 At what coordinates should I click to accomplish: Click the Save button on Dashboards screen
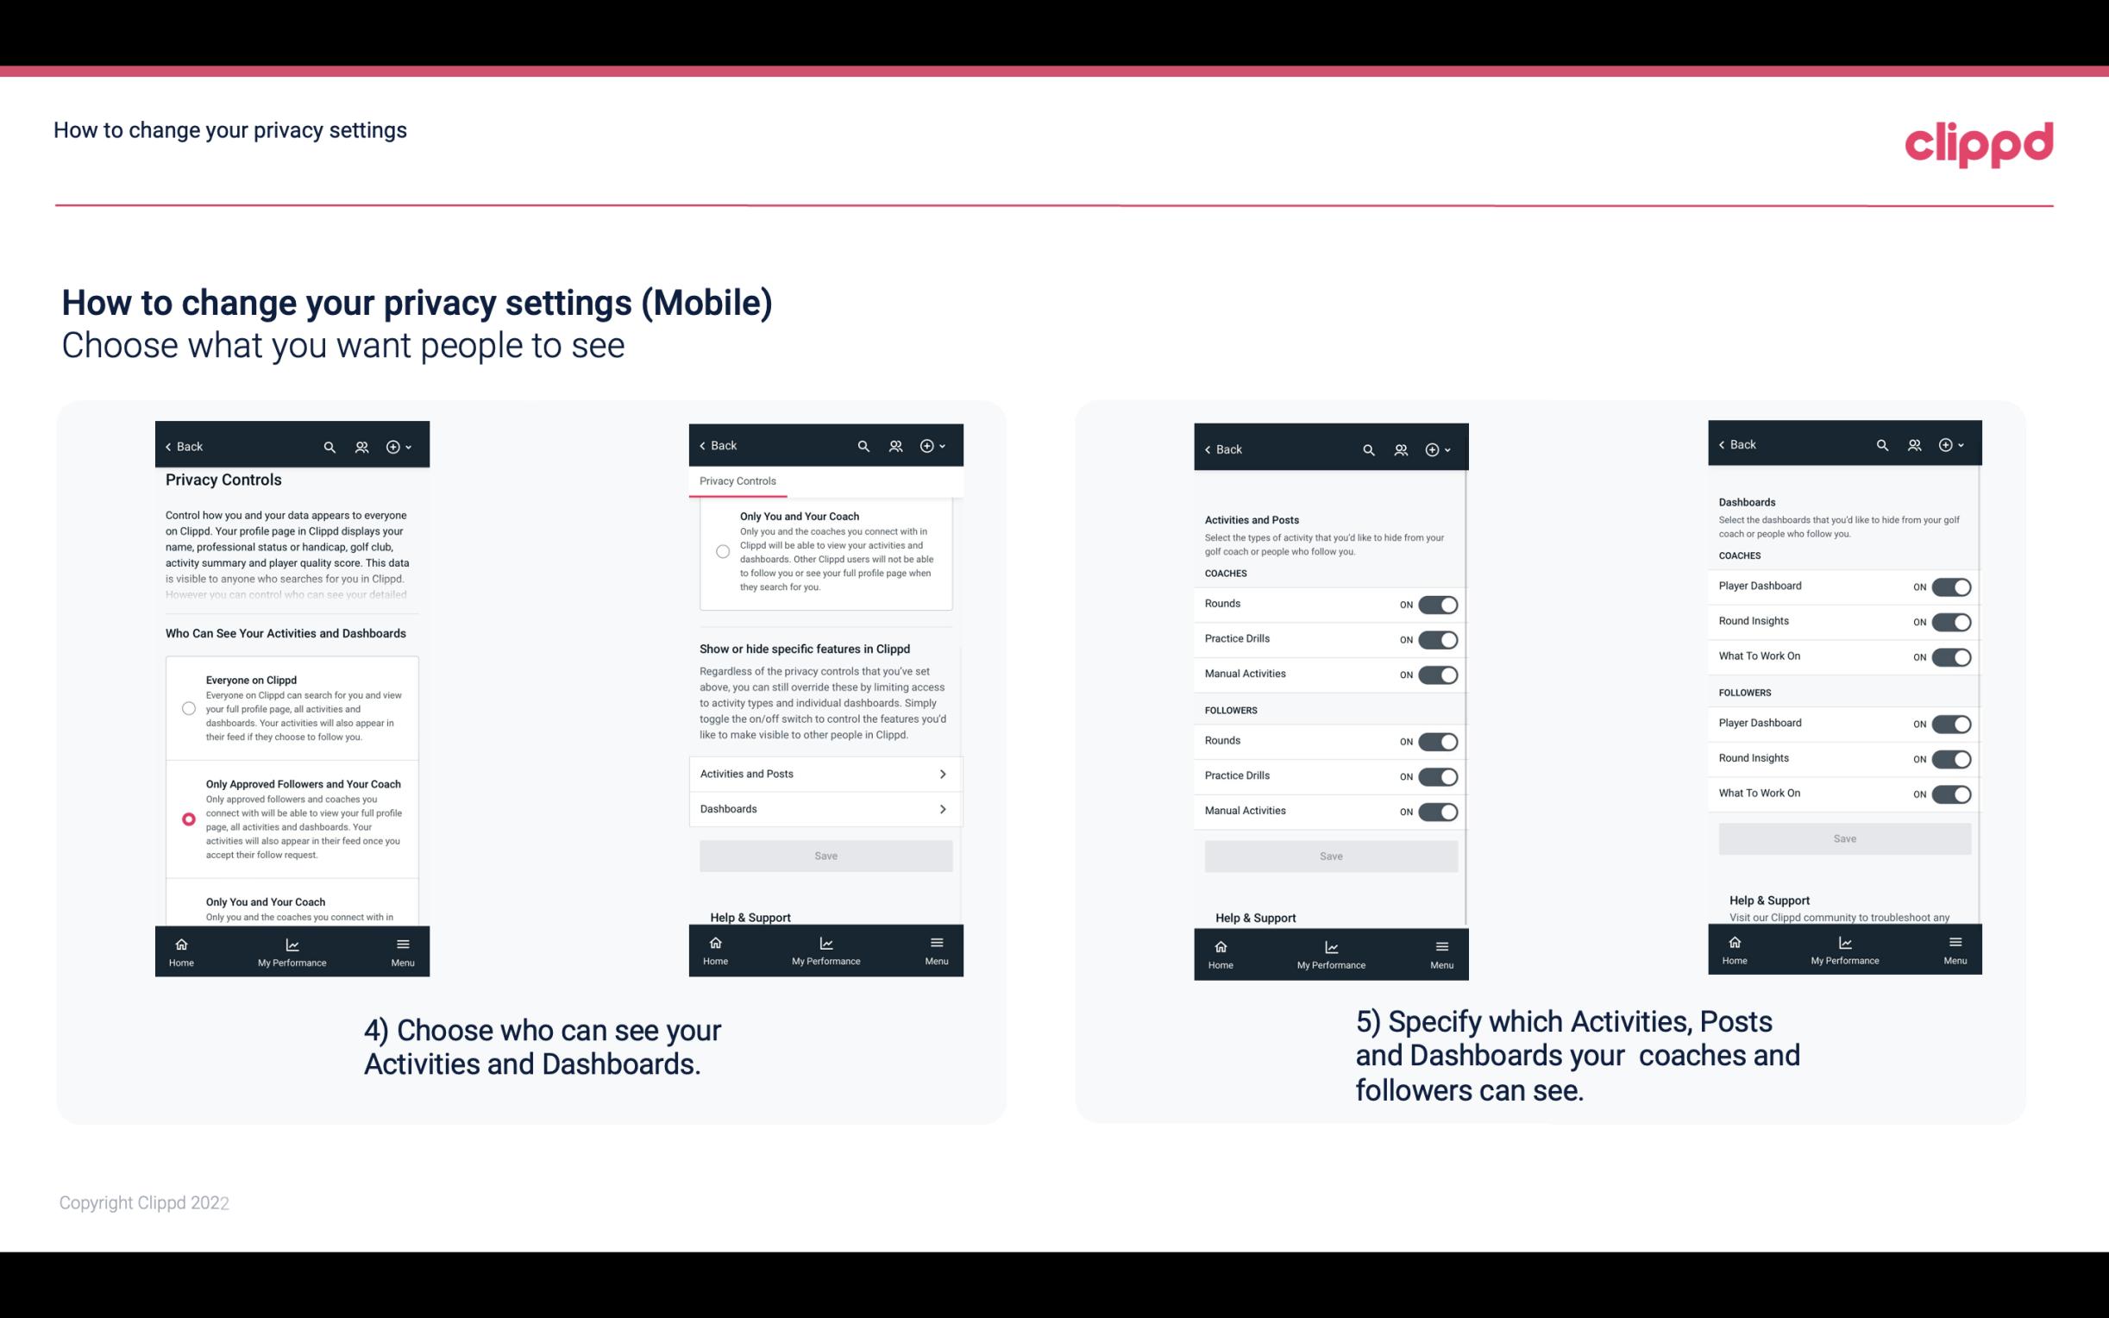1843,838
